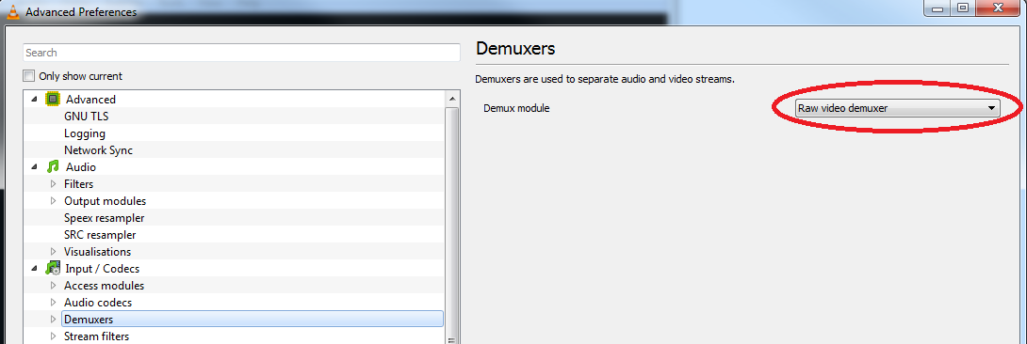Enable the Only show current checkbox
The image size is (1027, 344).
[x=29, y=76]
